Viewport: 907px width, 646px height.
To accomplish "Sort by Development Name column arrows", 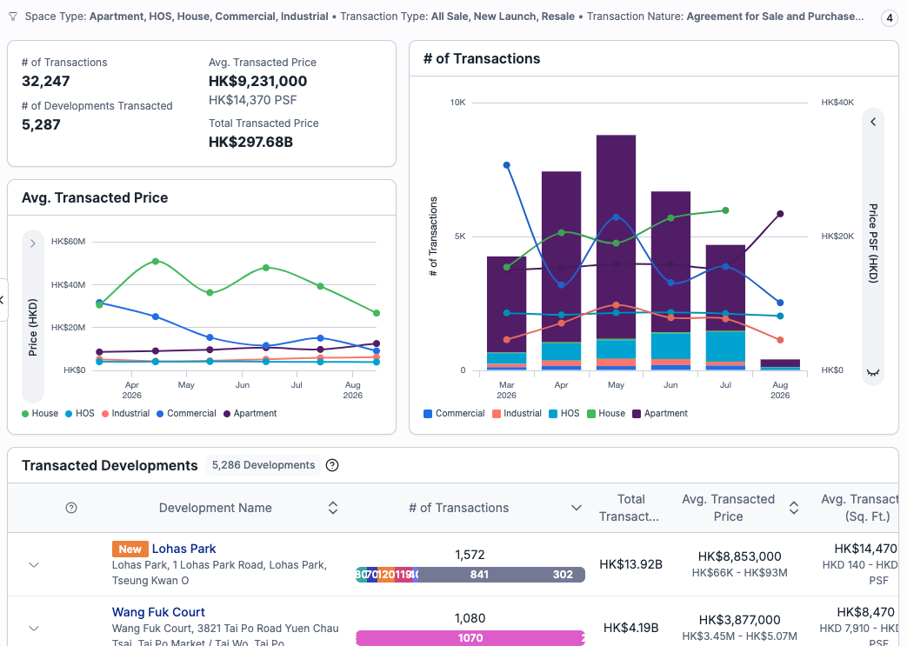I will [x=332, y=508].
